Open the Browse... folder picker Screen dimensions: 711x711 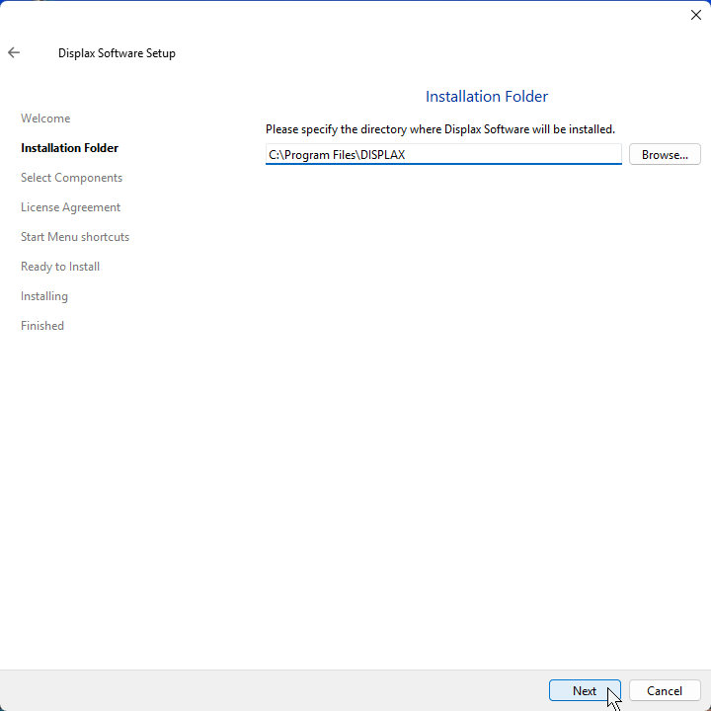665,155
